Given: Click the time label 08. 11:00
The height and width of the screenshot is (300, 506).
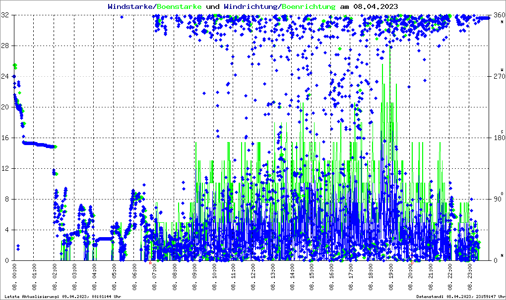Looking at the screenshot, I should click(x=233, y=277).
